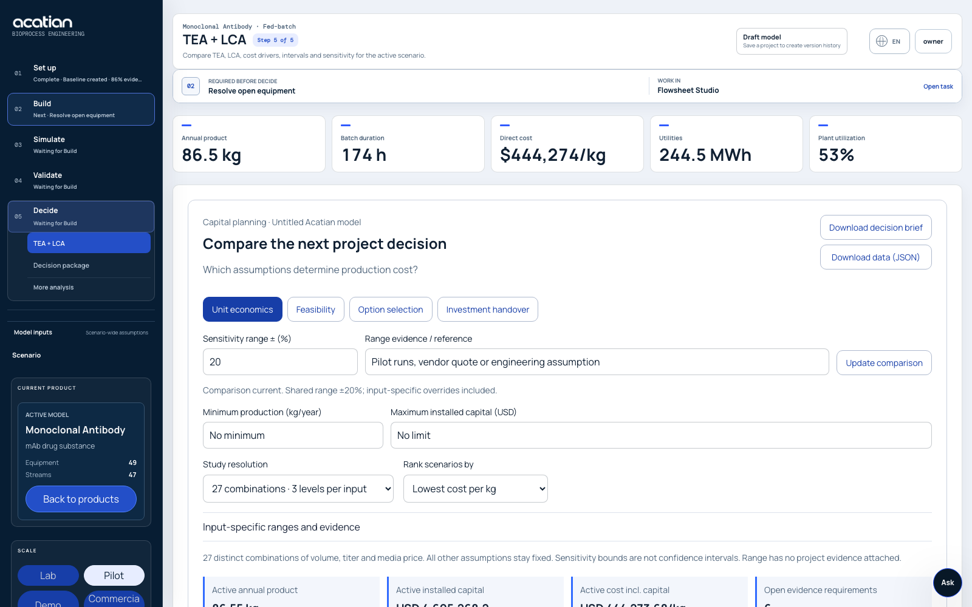Viewport: 972px width, 607px height.
Task: Click the Batch duration 174 h value
Action: (364, 155)
